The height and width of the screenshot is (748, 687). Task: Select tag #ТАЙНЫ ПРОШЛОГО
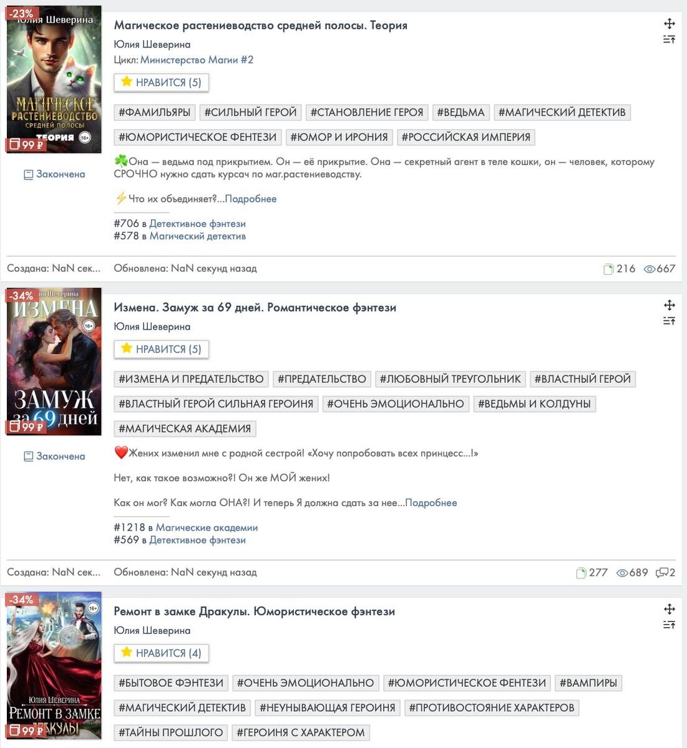pyautogui.click(x=170, y=732)
